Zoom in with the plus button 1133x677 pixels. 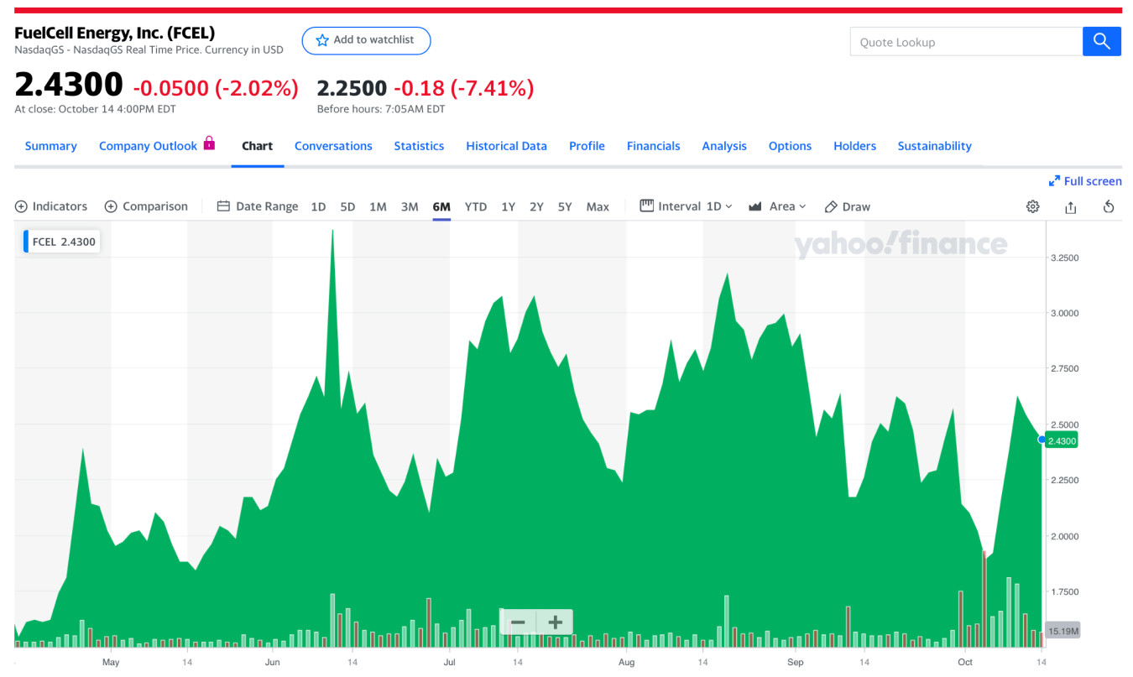[x=555, y=622]
